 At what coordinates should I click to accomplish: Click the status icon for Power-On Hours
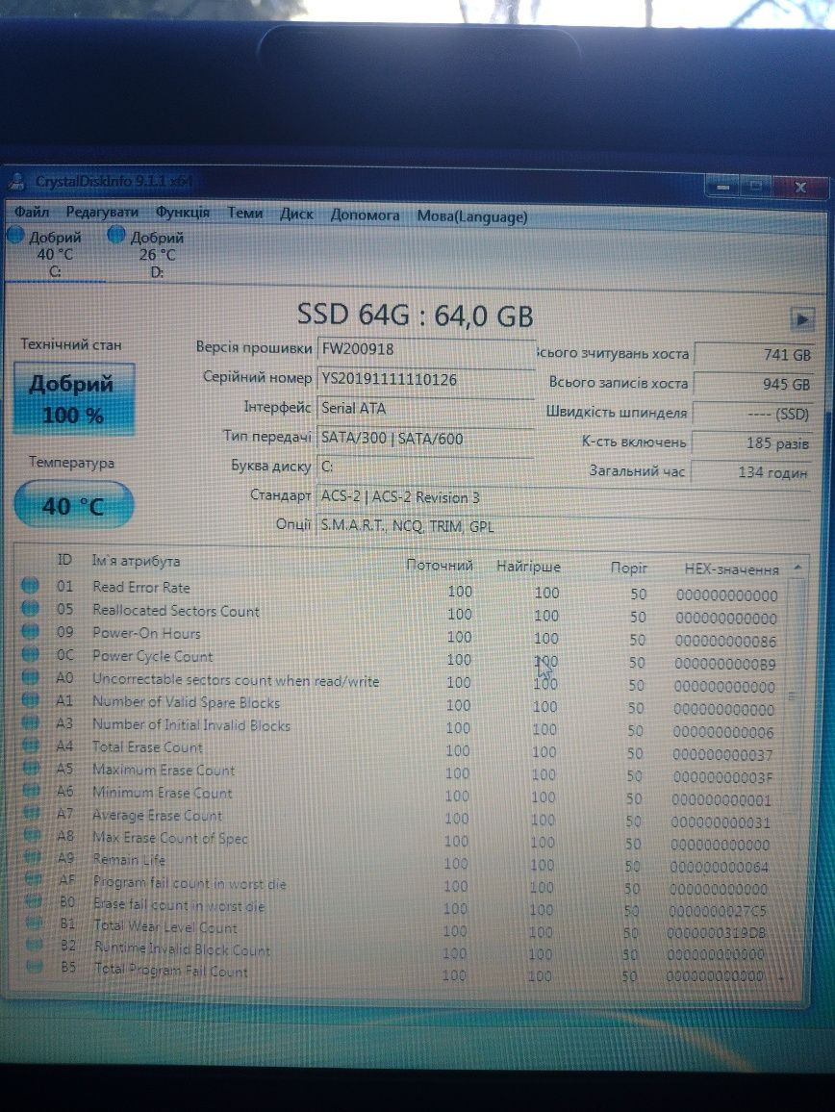(30, 630)
